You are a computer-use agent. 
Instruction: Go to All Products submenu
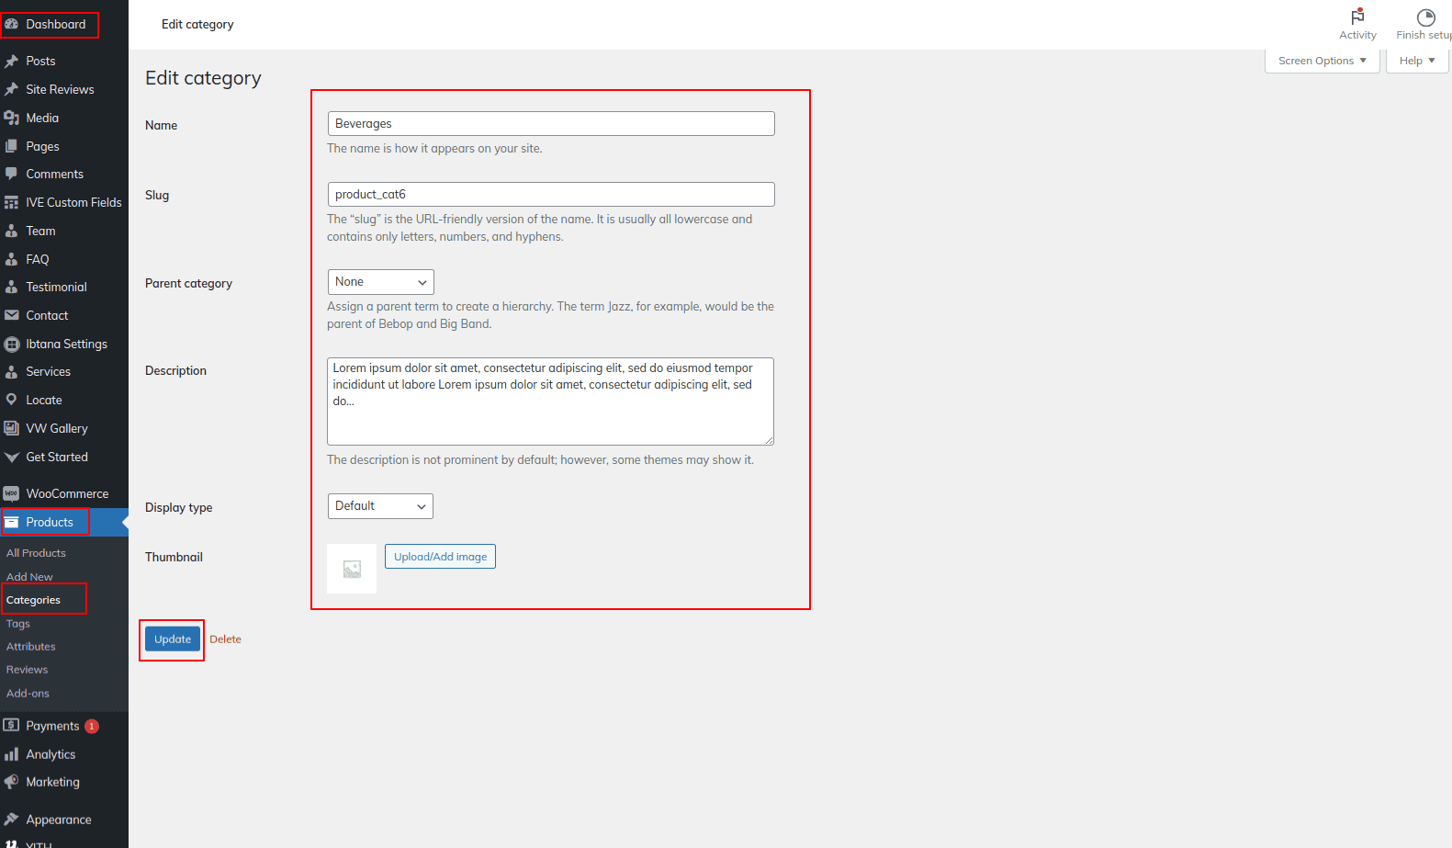(36, 553)
